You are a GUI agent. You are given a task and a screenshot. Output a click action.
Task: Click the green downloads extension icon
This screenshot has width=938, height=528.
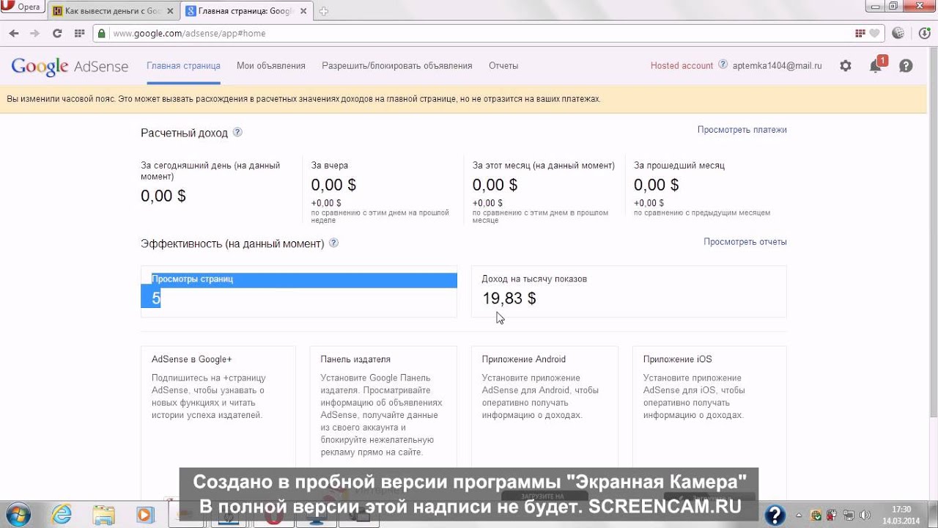(x=924, y=33)
